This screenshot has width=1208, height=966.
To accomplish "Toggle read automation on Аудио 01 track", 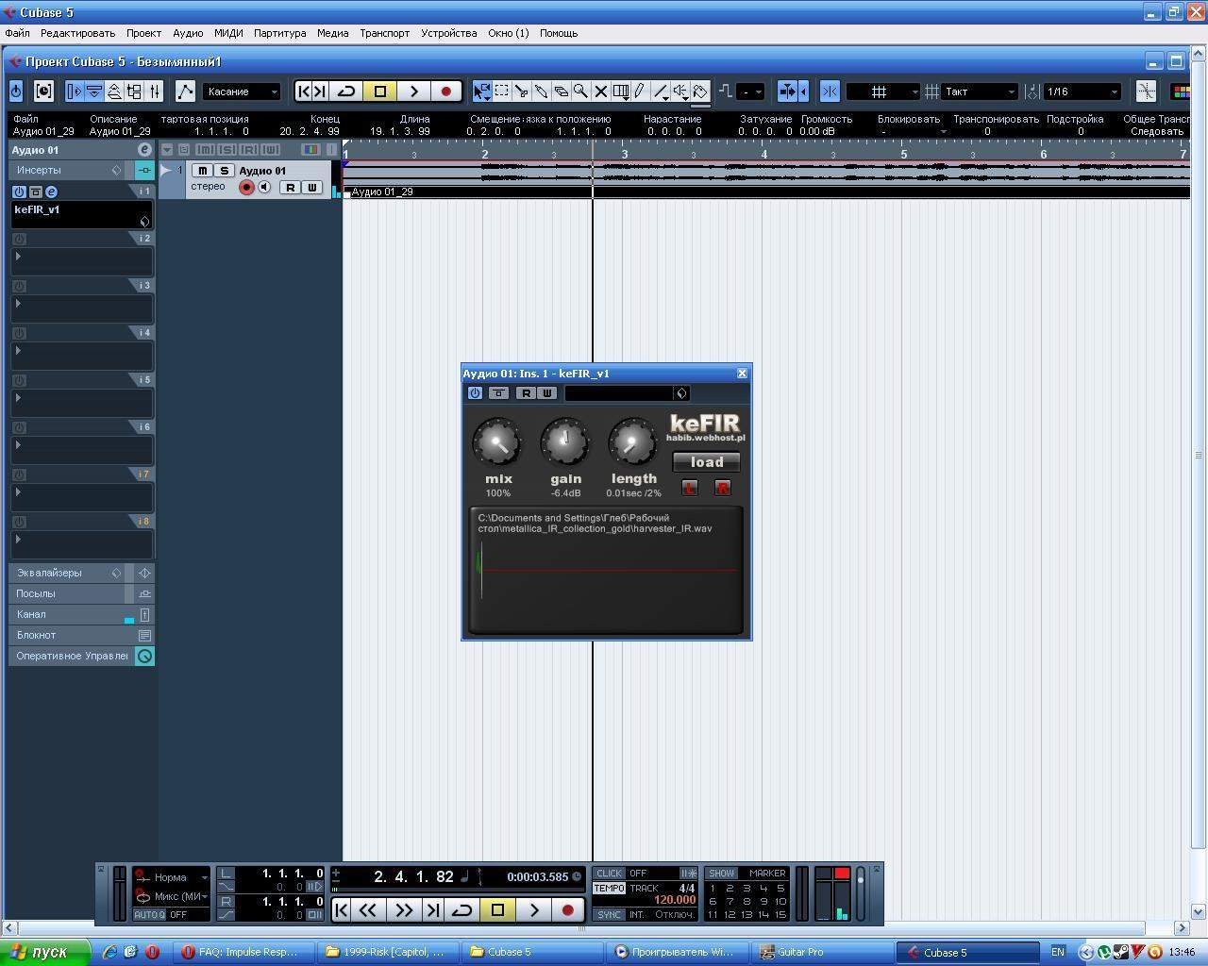I will [290, 188].
